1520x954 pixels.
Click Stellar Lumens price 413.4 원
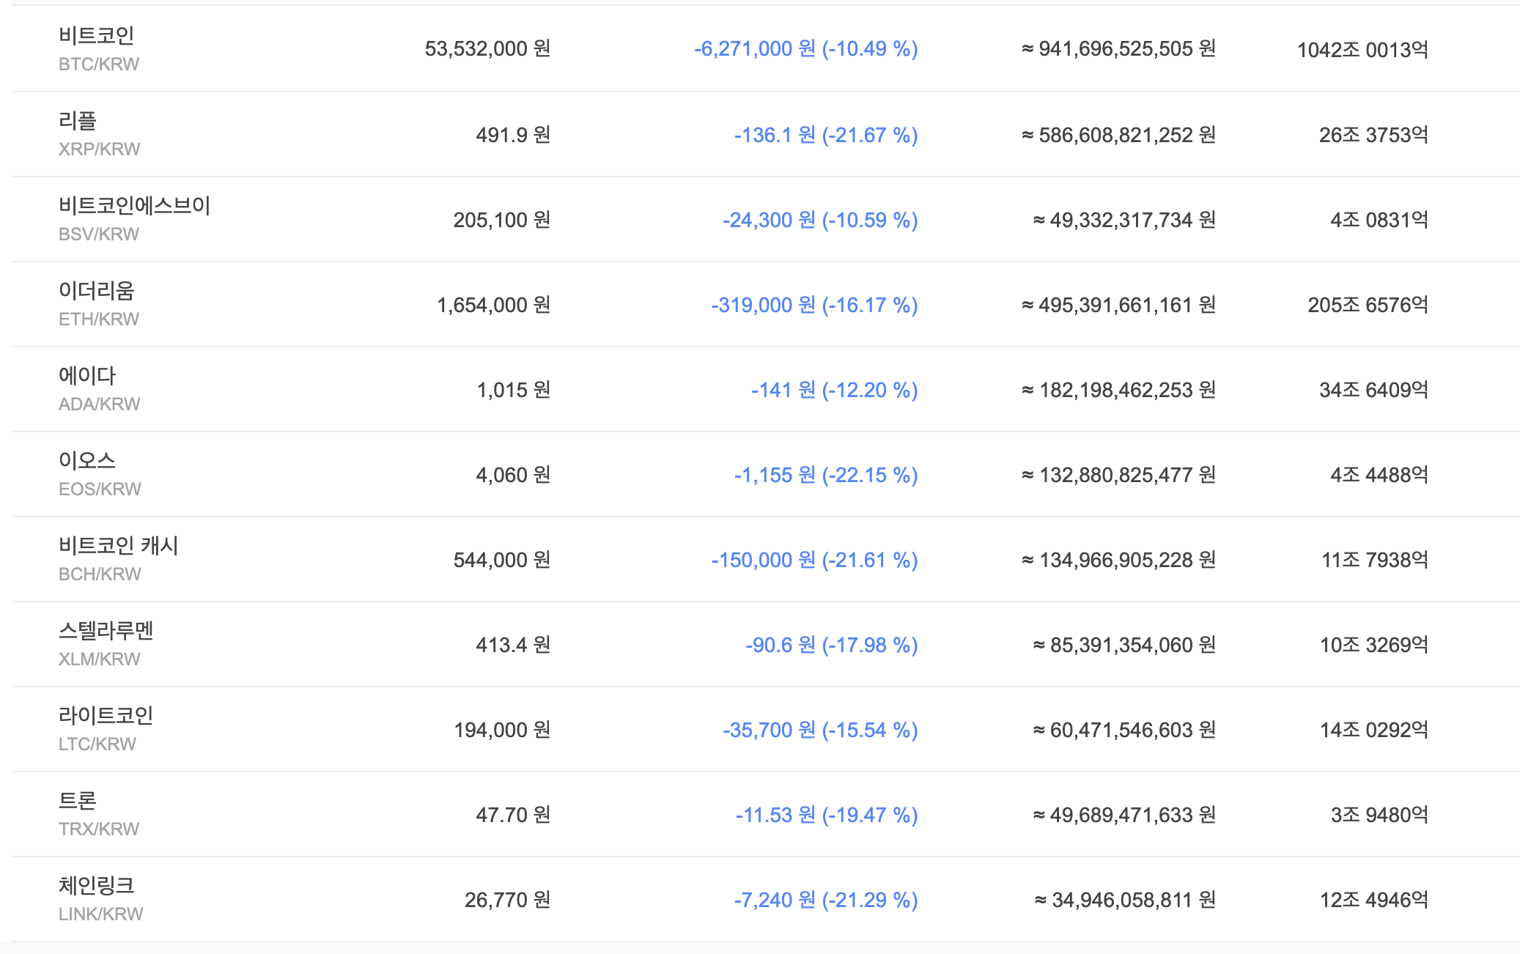(513, 645)
